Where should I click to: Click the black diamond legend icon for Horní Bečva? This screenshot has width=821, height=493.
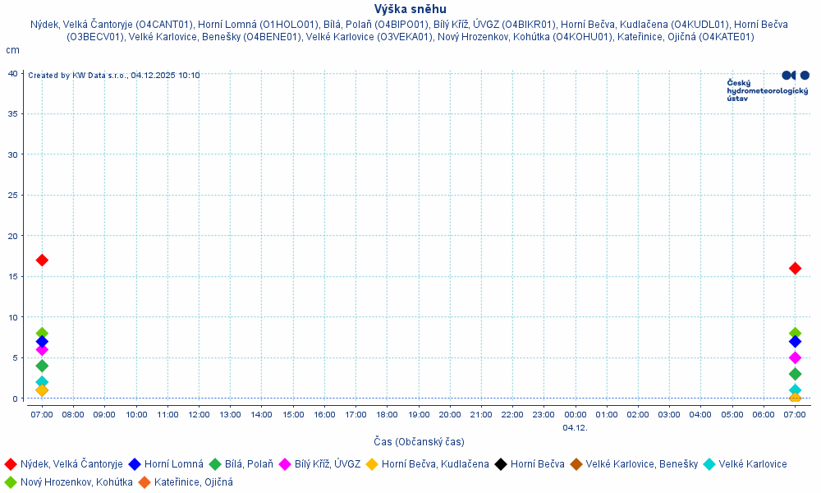501,464
